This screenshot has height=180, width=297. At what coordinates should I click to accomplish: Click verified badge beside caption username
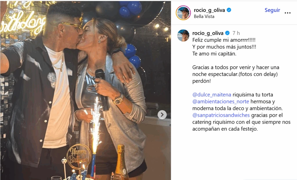pyautogui.click(x=227, y=33)
